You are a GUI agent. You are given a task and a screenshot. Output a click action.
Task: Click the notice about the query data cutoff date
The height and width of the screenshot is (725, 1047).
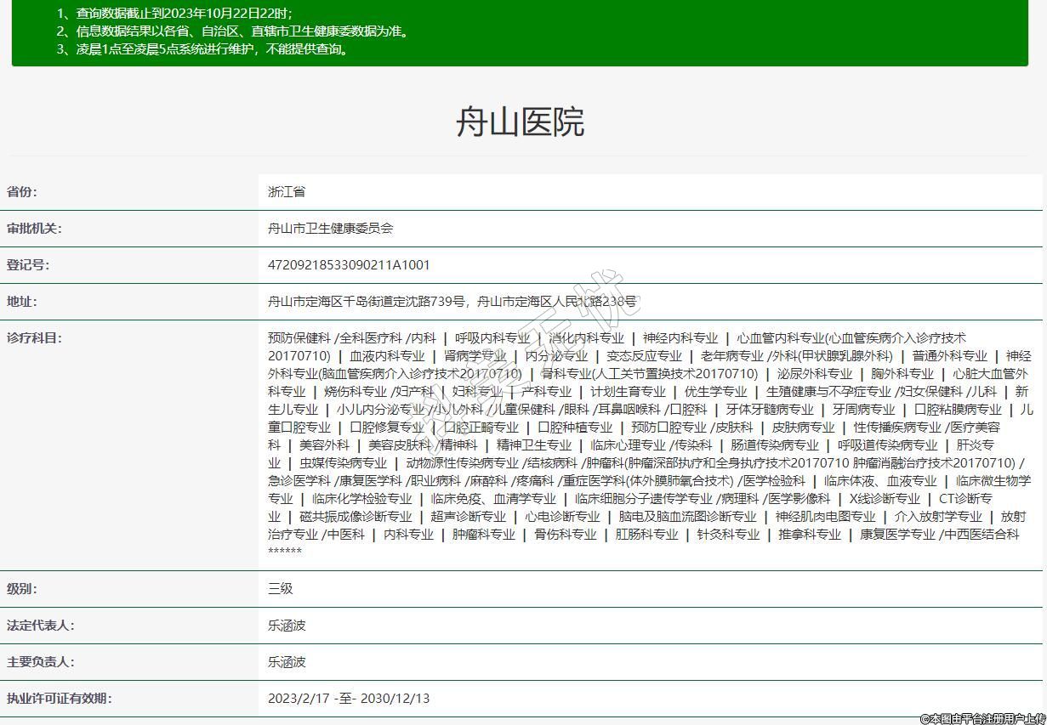[174, 14]
